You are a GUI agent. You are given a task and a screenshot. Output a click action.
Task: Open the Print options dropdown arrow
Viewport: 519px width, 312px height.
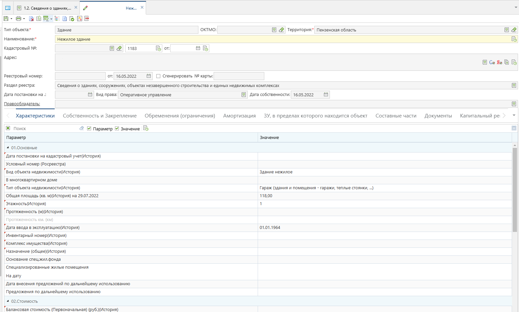[24, 19]
